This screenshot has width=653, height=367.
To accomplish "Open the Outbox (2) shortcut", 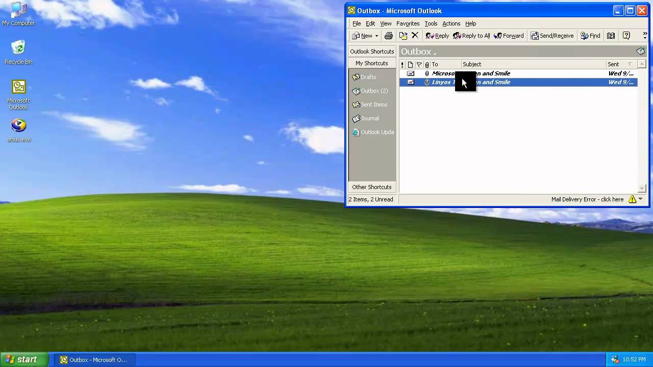I will coord(370,91).
